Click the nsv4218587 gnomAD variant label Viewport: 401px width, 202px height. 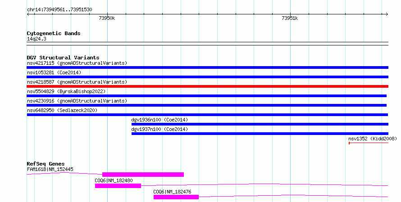click(77, 82)
